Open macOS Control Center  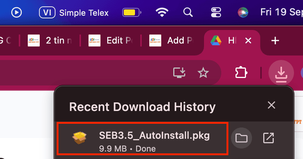pyautogui.click(x=217, y=13)
